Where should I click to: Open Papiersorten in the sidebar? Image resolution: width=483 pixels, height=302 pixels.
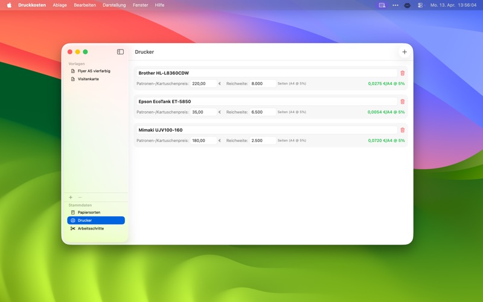pyautogui.click(x=96, y=213)
